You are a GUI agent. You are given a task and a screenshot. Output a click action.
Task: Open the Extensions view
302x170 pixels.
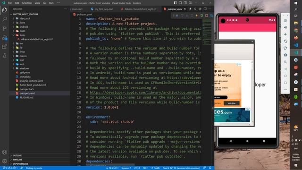click(4, 46)
